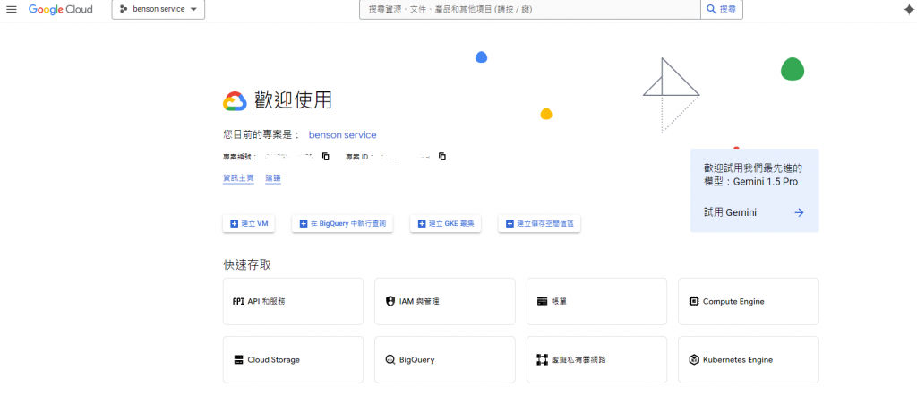Click the 搜尋 search button
Screen dimensions: 917x396
pyautogui.click(x=722, y=9)
